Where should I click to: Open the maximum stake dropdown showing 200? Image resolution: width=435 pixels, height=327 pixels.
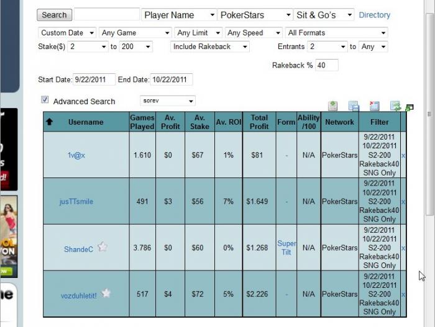point(135,47)
